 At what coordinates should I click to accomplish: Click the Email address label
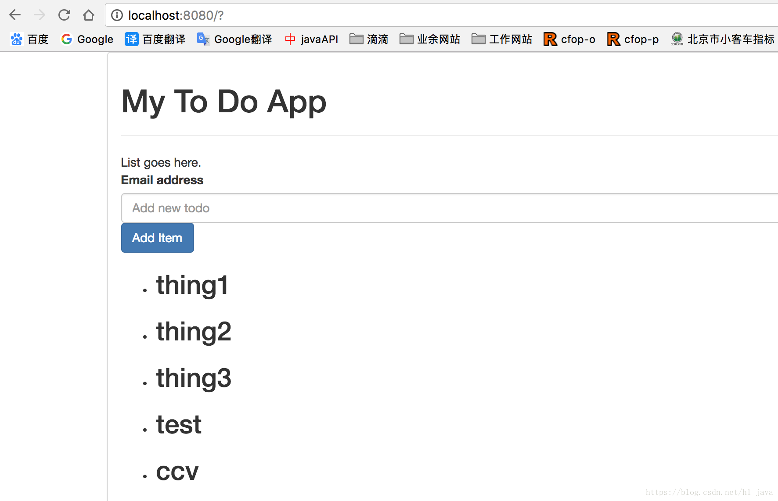pyautogui.click(x=162, y=180)
